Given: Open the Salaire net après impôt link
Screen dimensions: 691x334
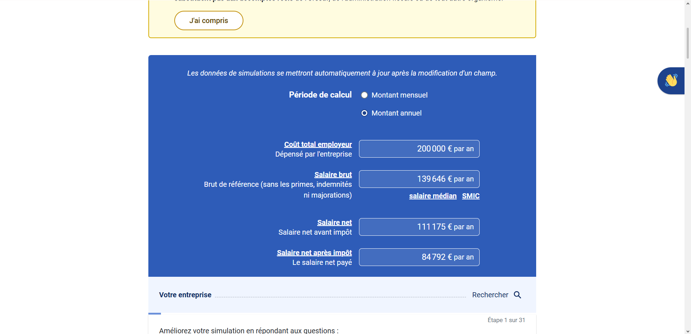Looking at the screenshot, I should tap(314, 253).
